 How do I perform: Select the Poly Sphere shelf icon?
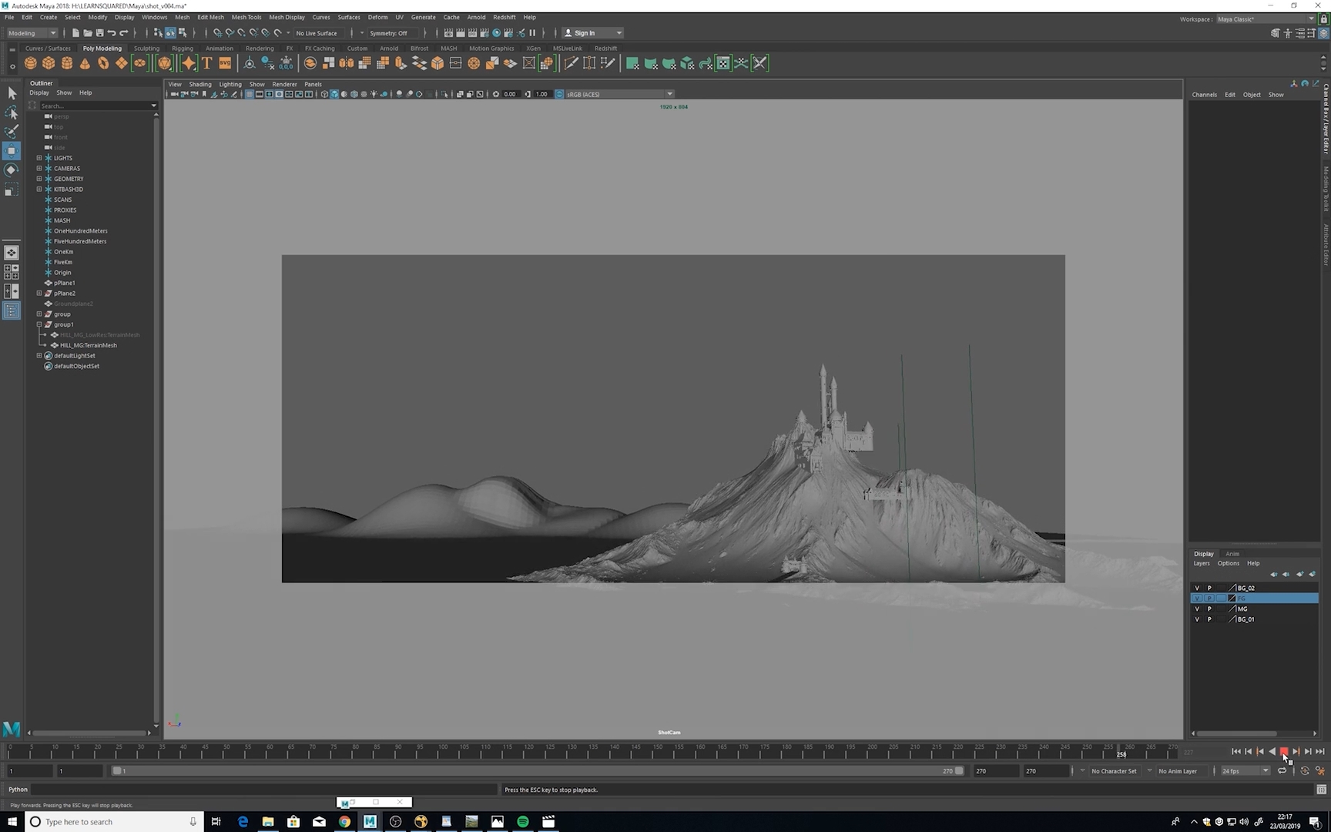[x=31, y=63]
